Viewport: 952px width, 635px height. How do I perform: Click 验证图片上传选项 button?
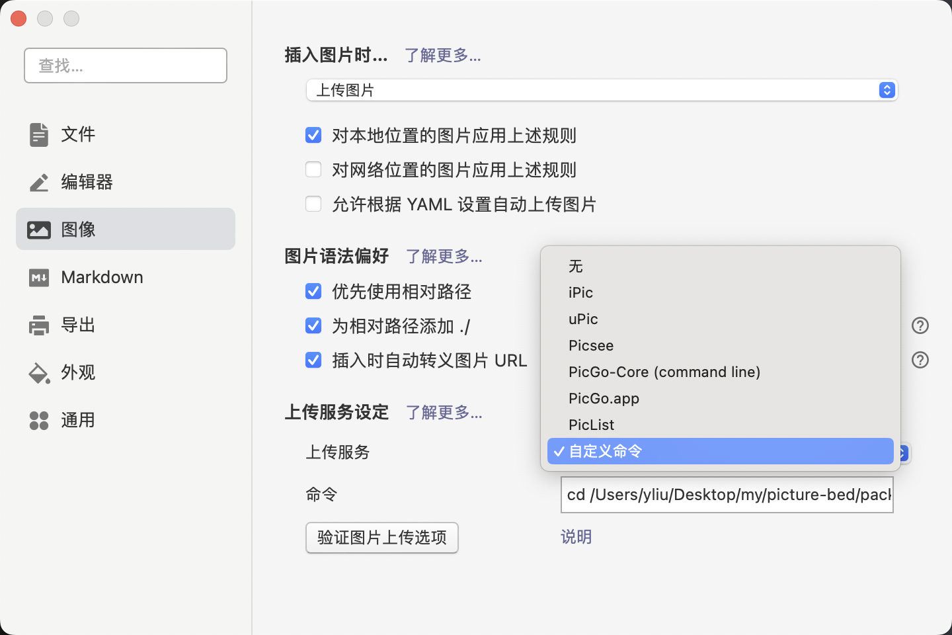click(x=381, y=538)
